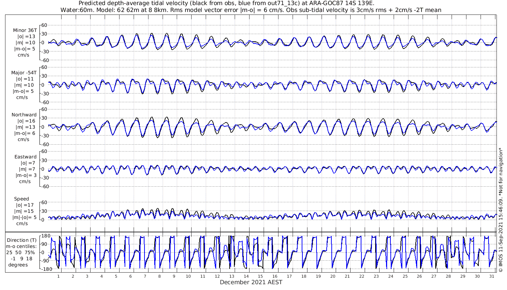
Task: Click the 'm-o centiles:' label
Action: (22, 246)
